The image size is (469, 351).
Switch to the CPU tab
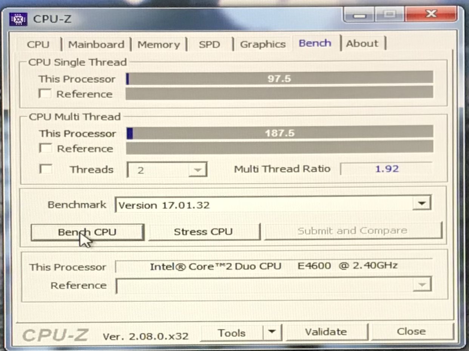coord(38,45)
